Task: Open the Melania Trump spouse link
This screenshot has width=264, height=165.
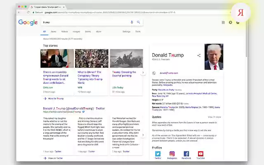Action: (167, 107)
